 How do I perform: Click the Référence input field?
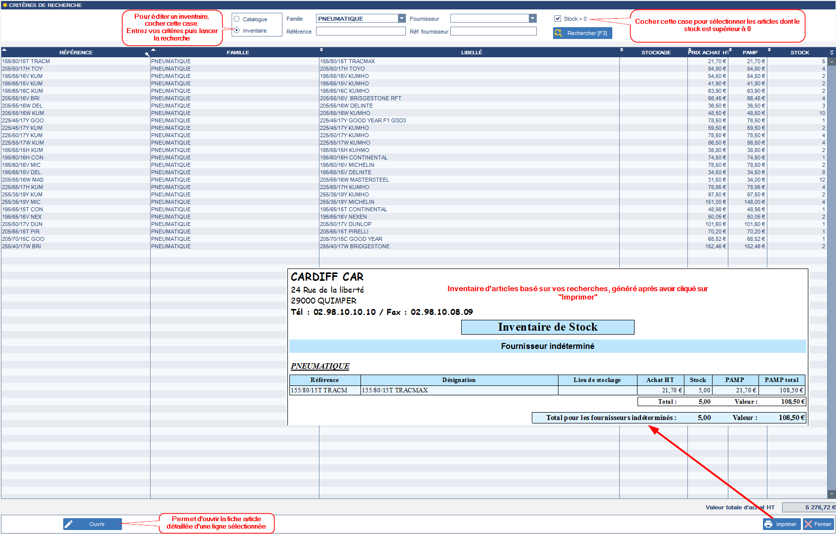click(360, 31)
